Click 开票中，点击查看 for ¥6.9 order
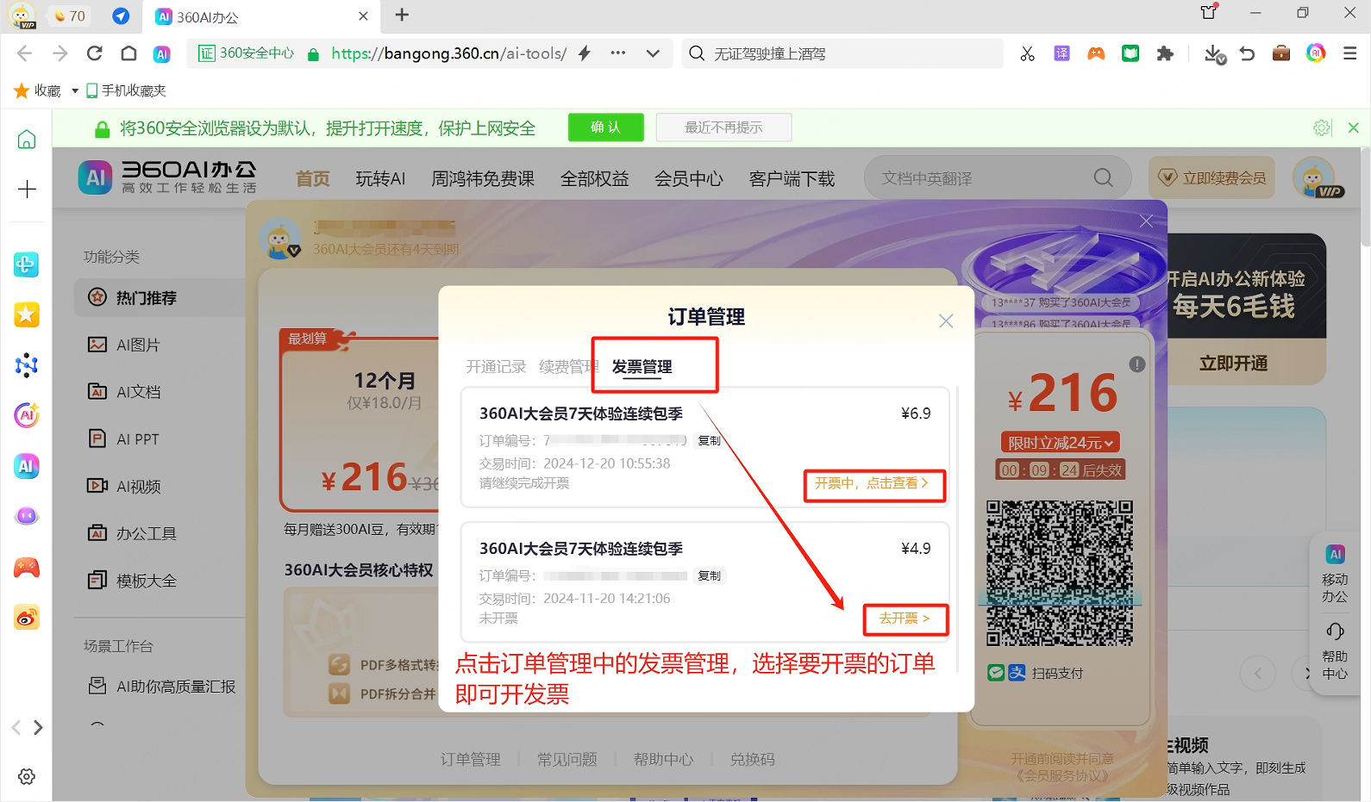Image resolution: width=1371 pixels, height=802 pixels. (x=872, y=483)
